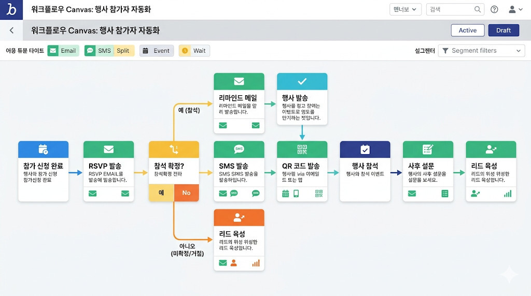Open the help question mark icon
The width and height of the screenshot is (531, 296).
tap(494, 9)
